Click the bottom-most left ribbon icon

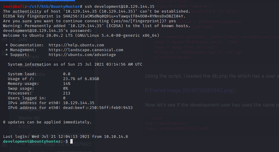coord(4,145)
